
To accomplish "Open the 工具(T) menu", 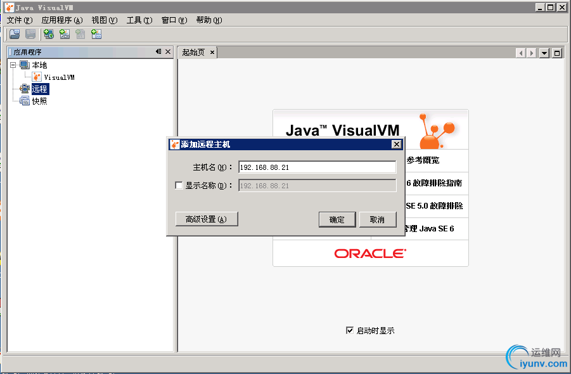I will click(x=139, y=20).
